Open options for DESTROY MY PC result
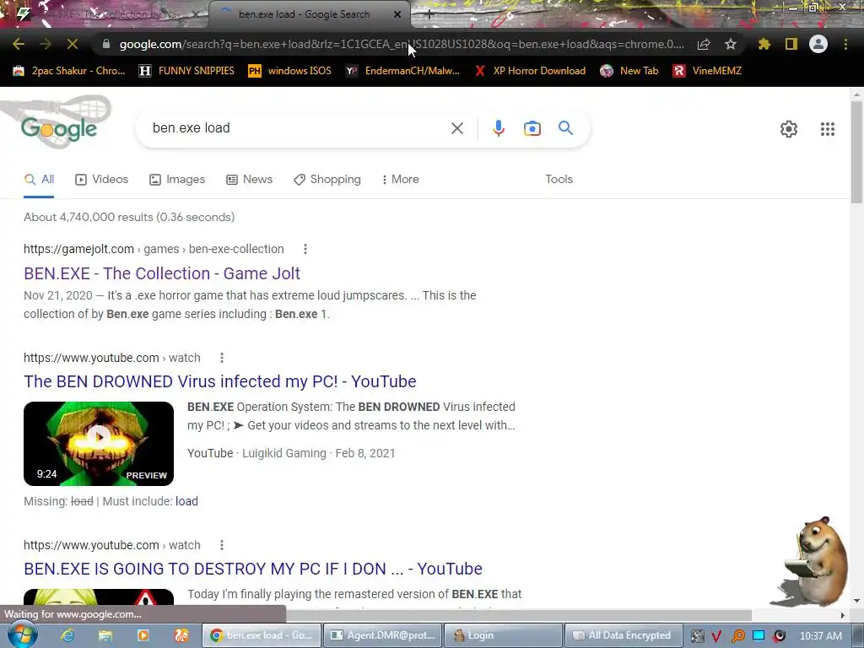This screenshot has width=864, height=648. [222, 546]
